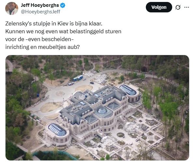Image resolution: width=194 pixels, height=164 pixels.
Task: Click the blue verified checkmark badge
Action: 62,6
